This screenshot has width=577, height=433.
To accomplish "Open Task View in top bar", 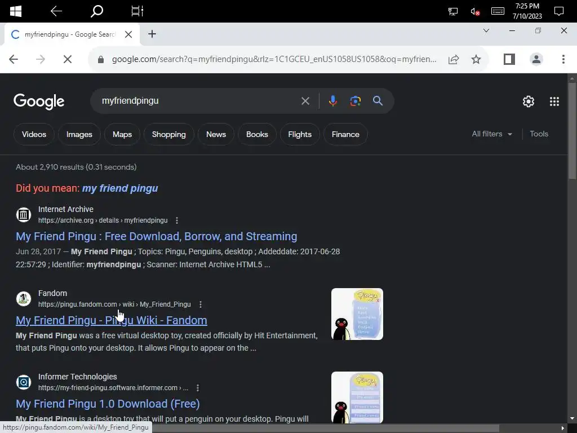I will tap(137, 11).
